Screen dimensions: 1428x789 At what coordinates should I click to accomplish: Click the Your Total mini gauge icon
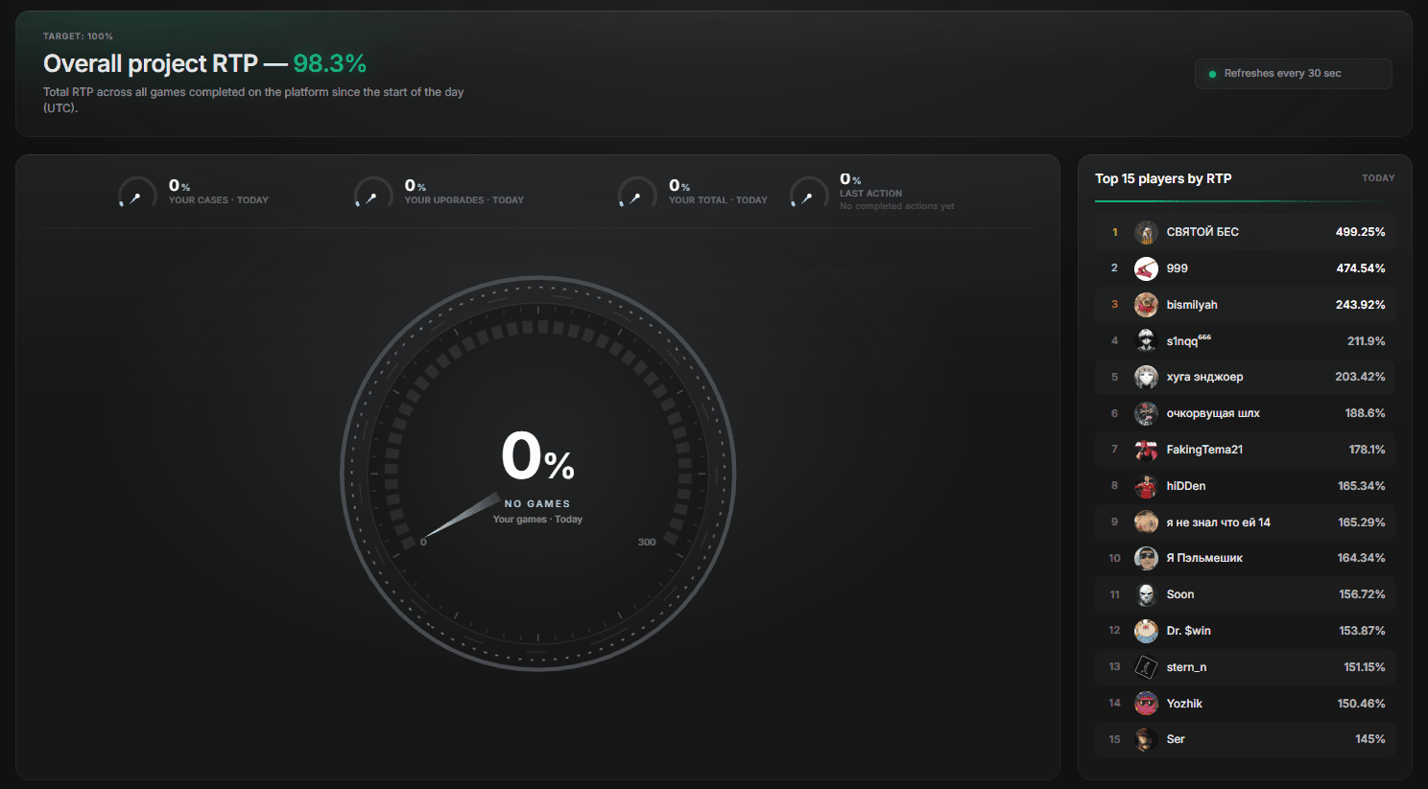tap(637, 193)
